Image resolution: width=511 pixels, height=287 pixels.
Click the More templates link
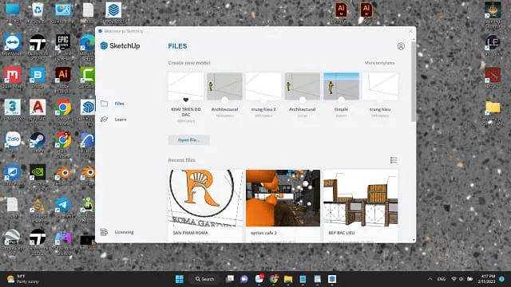click(379, 63)
